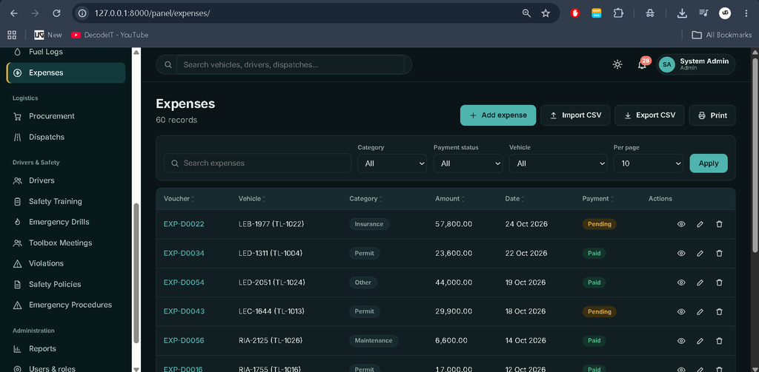This screenshot has width=759, height=372.
Task: Edit expense EXP-D0056 pencil icon
Action: (700, 341)
